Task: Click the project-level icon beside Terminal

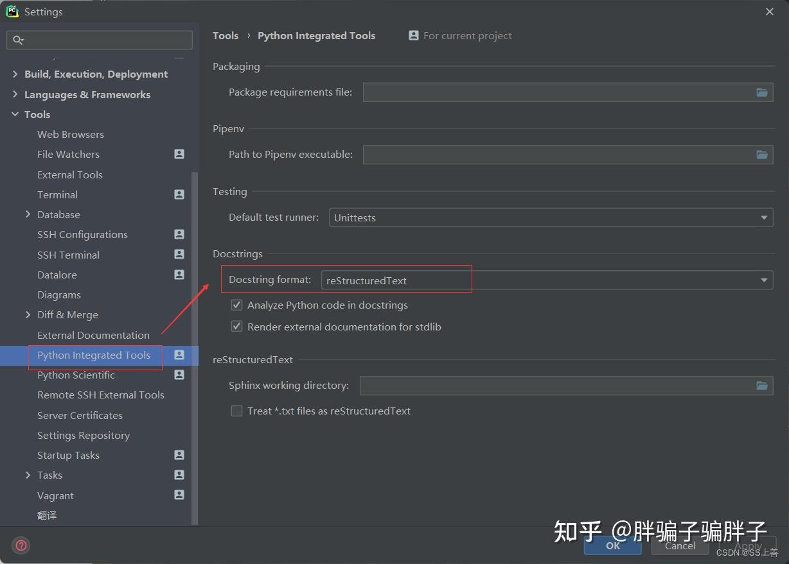Action: click(179, 194)
